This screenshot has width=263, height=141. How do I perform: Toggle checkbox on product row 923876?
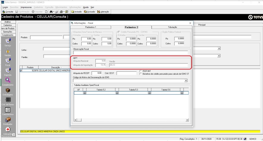click(21, 70)
